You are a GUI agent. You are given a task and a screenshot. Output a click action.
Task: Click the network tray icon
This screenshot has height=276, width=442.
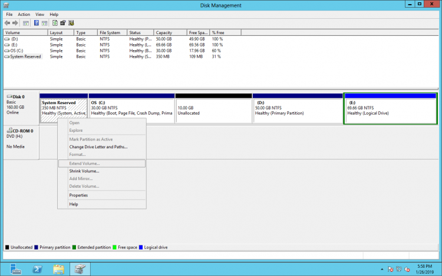tap(399, 270)
